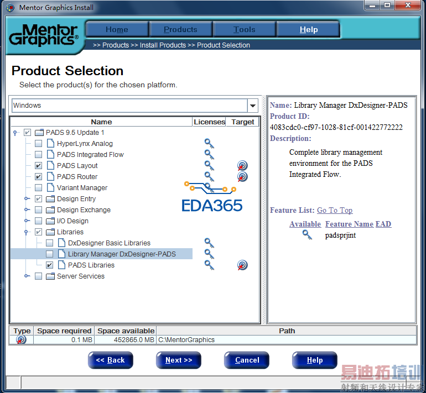The image size is (426, 393).
Task: Check the DxDesigner Basic Libraries checkbox
Action: (x=49, y=243)
